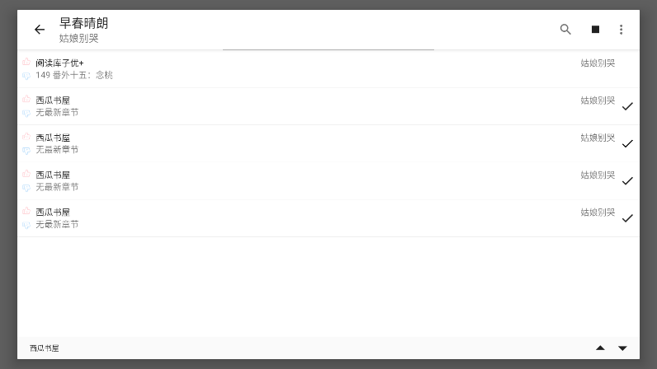Select the 阅读库子优+ source row
Image resolution: width=657 pixels, height=369 pixels.
(328, 69)
